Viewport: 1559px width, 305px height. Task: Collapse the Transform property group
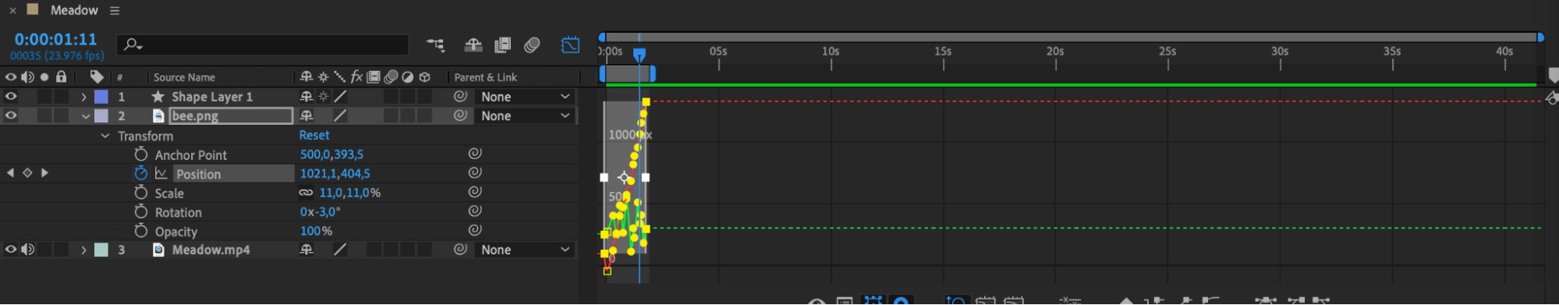point(105,136)
